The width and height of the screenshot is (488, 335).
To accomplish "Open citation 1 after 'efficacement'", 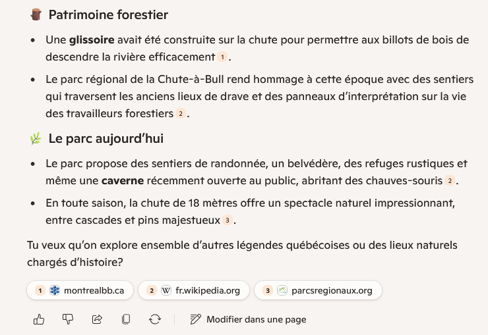I will pos(223,57).
